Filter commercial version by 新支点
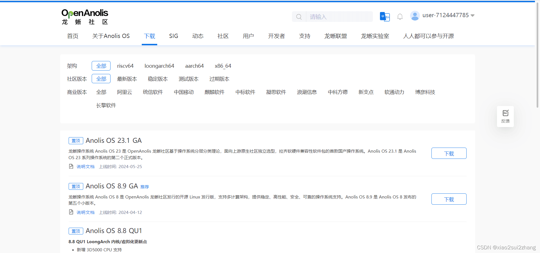Screen dimensions: 540x253 366,92
